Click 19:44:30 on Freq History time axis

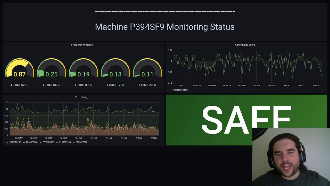coord(123,138)
